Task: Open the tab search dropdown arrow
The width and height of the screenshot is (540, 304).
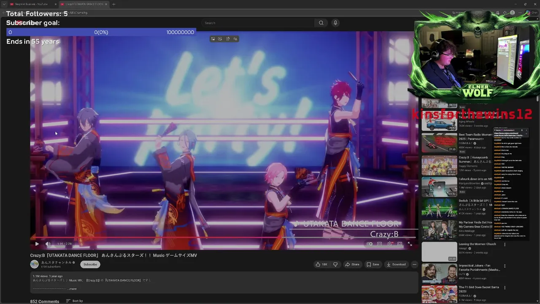Action: pos(3,4)
